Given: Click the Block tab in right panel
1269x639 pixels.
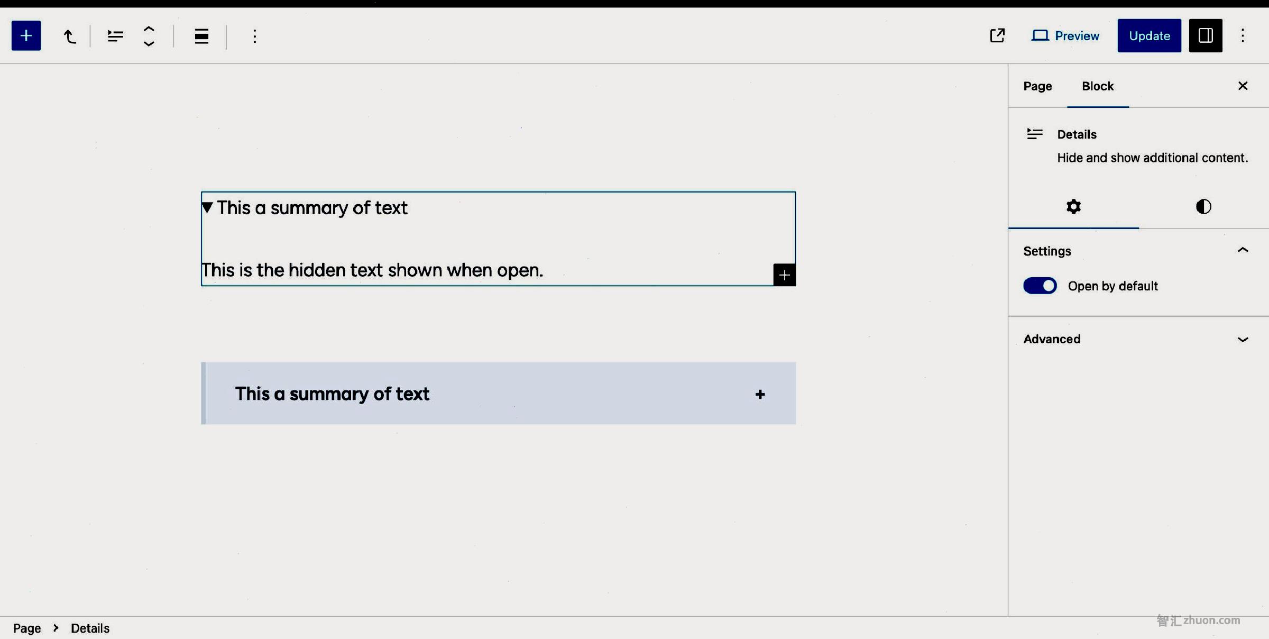Looking at the screenshot, I should pyautogui.click(x=1097, y=85).
